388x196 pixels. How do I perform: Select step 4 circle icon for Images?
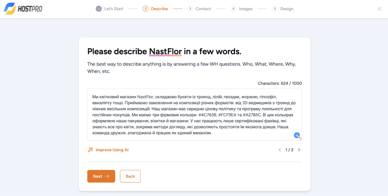click(233, 9)
